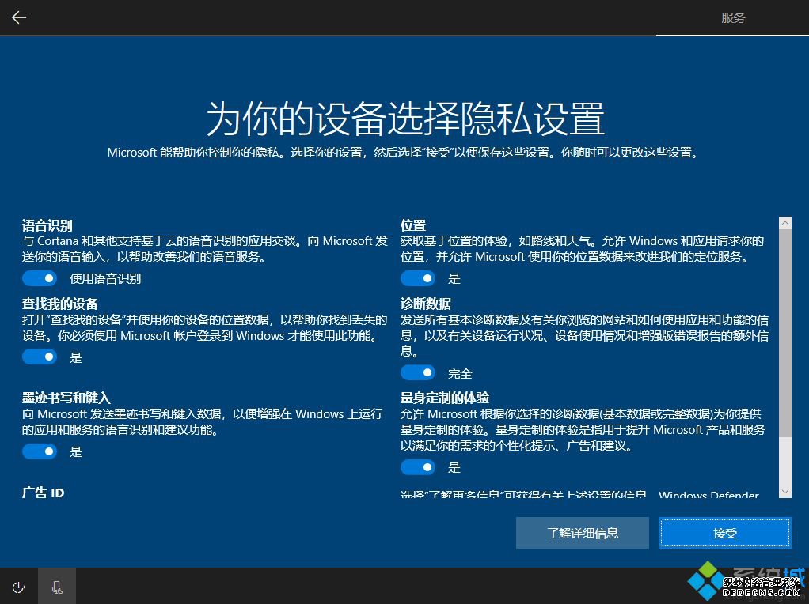Select the 查找我的设备 heading
This screenshot has width=809, height=604.
(x=60, y=304)
